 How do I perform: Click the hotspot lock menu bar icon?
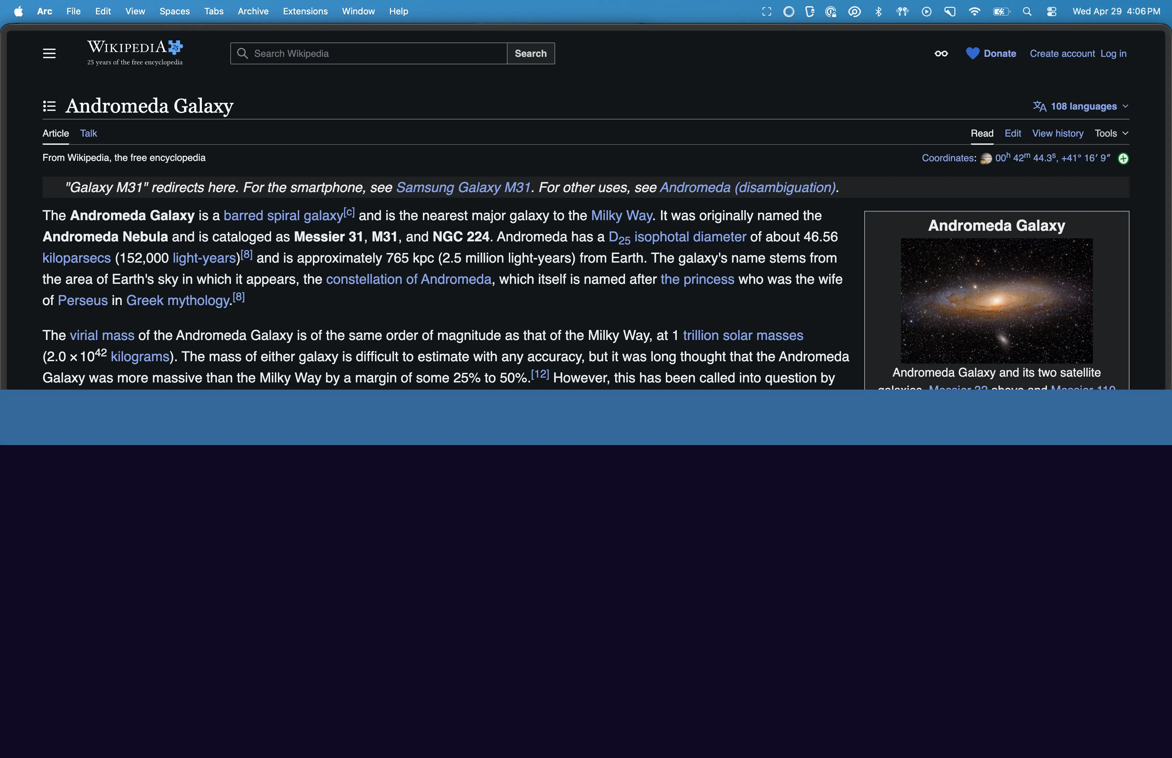point(831,11)
